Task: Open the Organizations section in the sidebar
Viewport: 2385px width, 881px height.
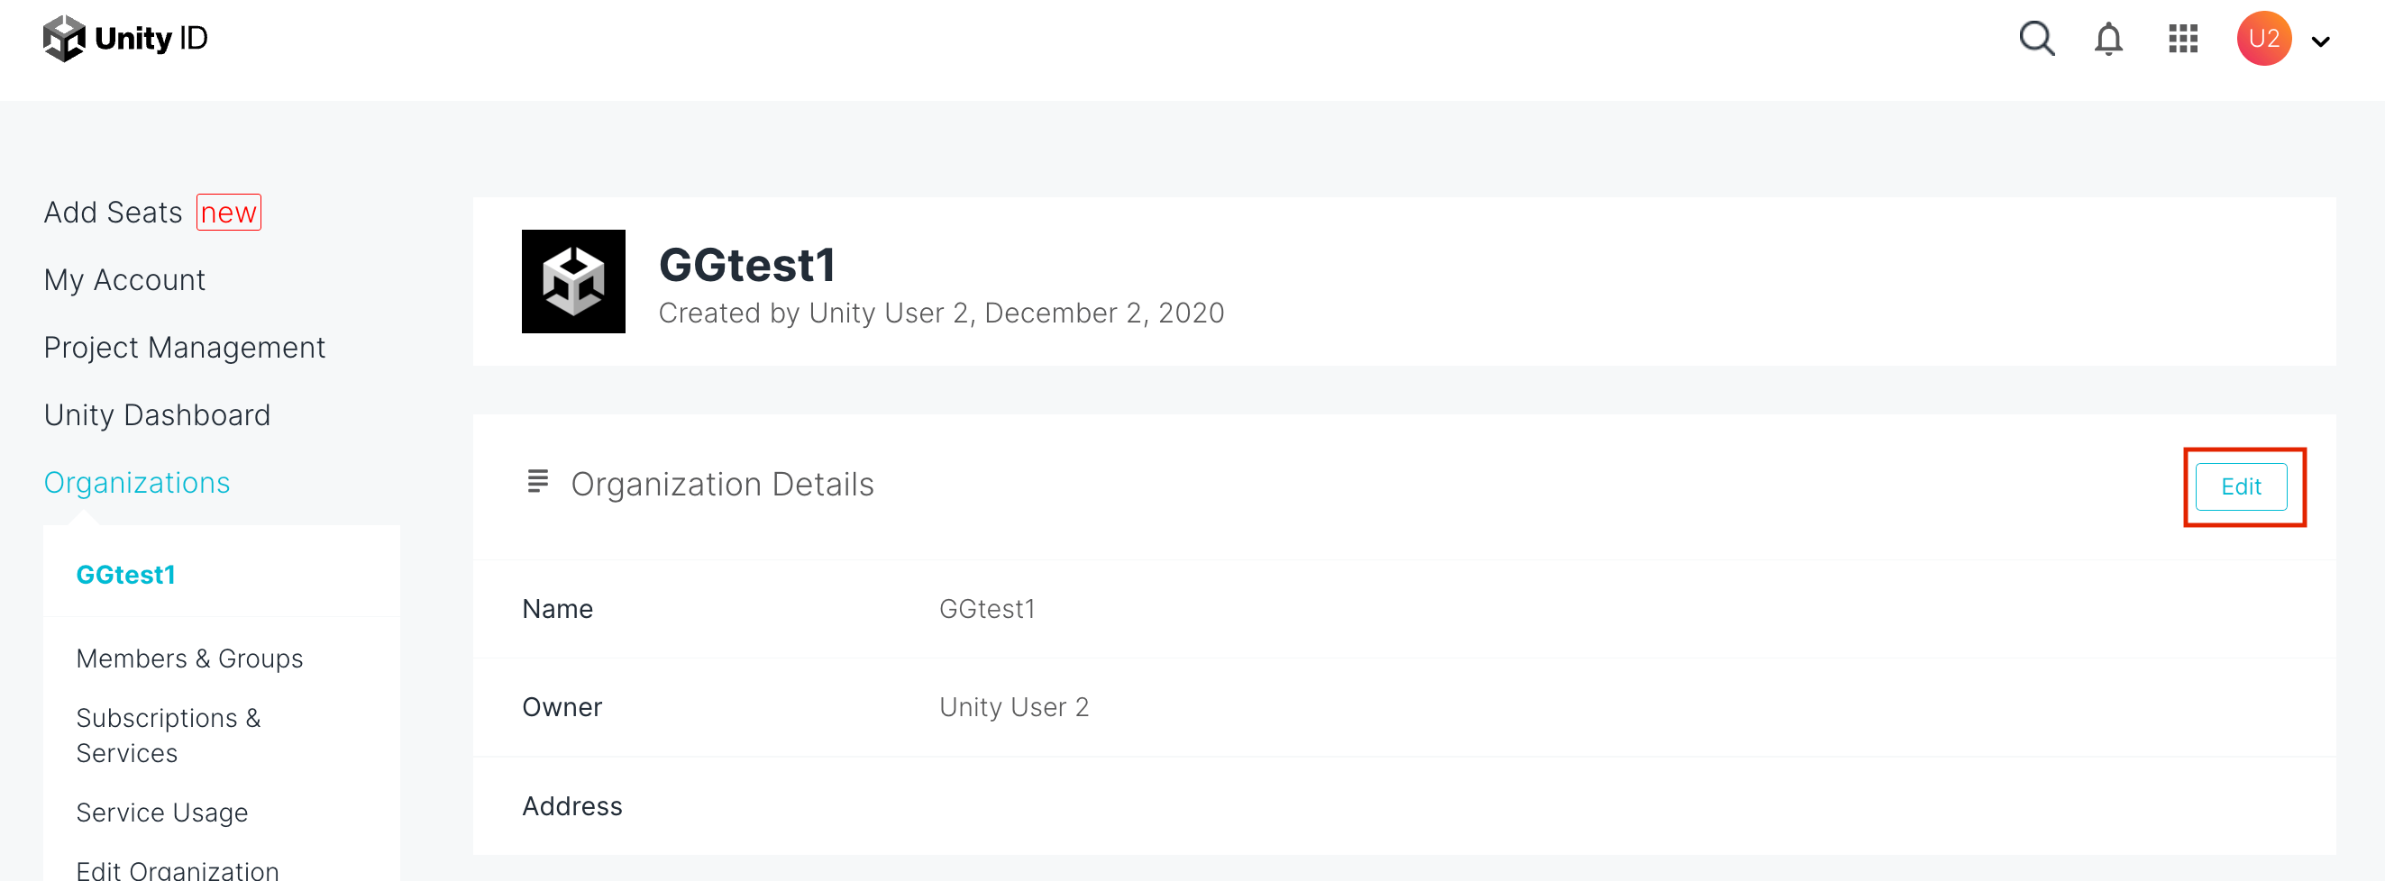Action: (x=136, y=482)
